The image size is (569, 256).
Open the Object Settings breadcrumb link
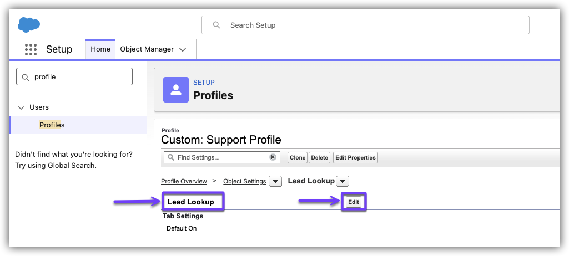tap(244, 181)
